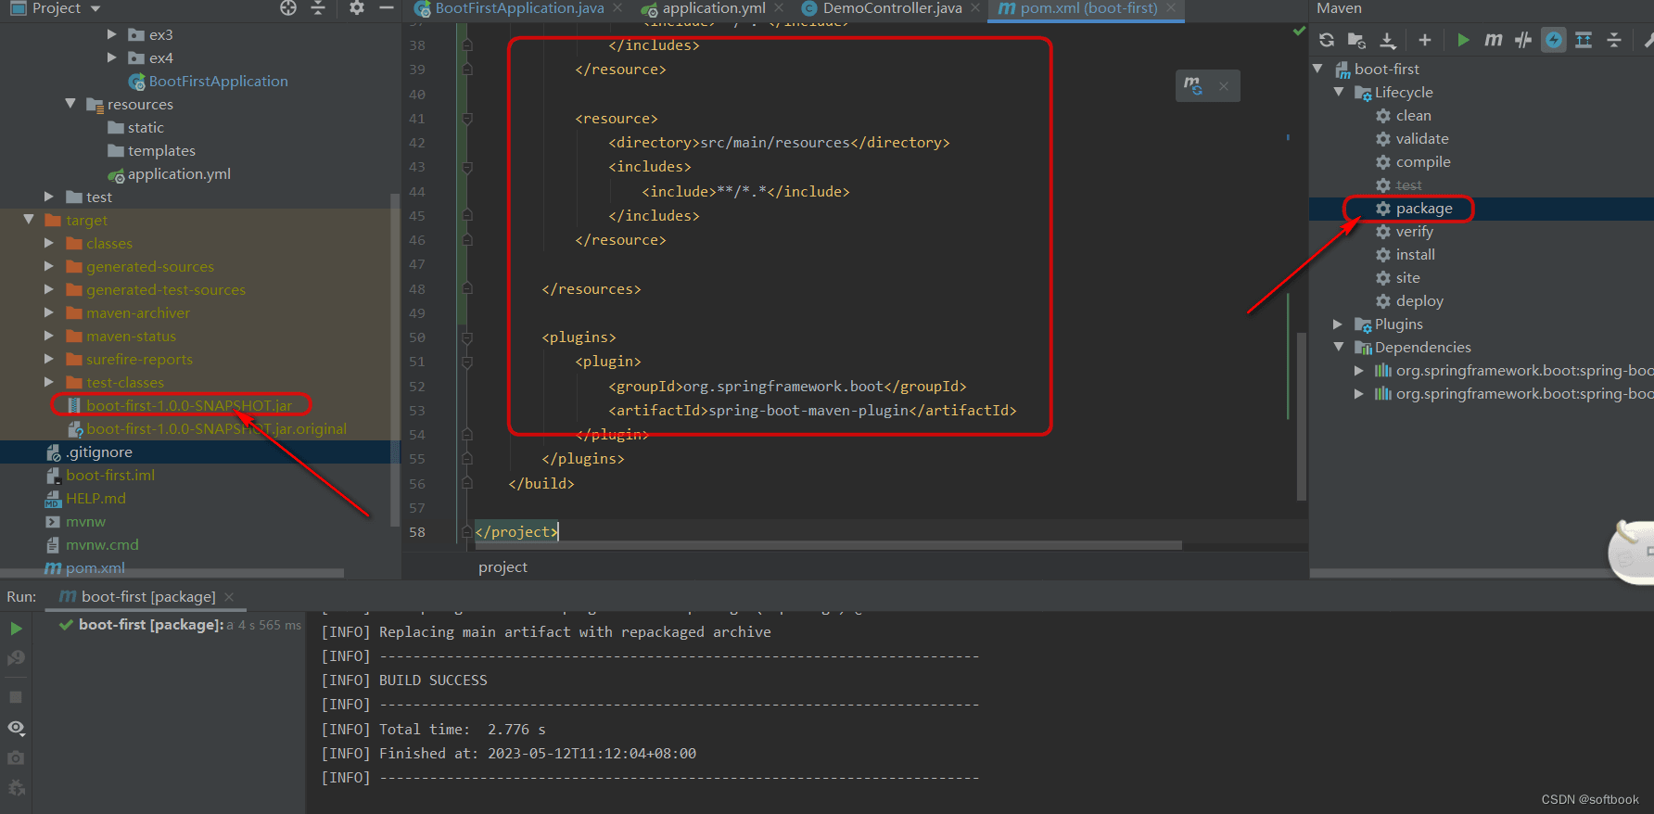Click Execute Maven Goal 'm' icon

[x=1493, y=40]
